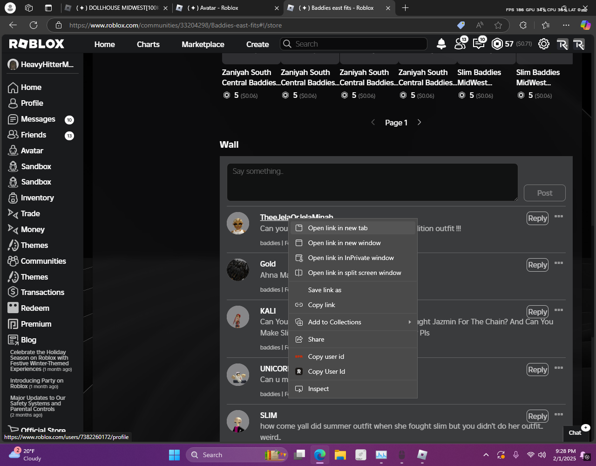Open more options on KALI post

pos(559,310)
